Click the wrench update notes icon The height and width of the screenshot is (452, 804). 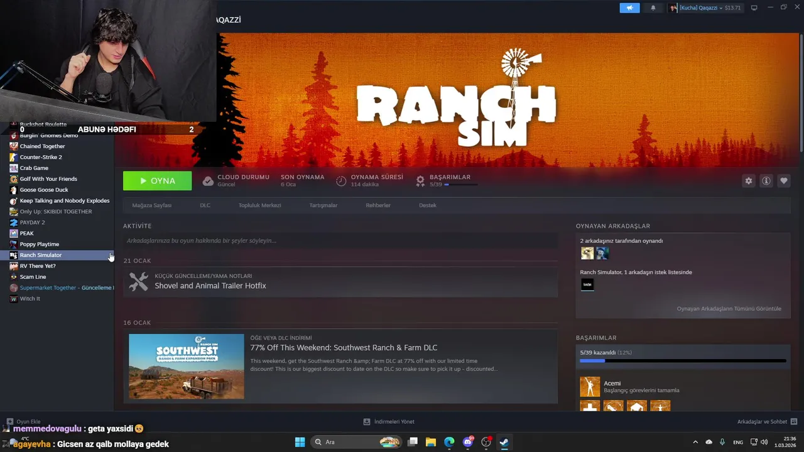pos(138,281)
